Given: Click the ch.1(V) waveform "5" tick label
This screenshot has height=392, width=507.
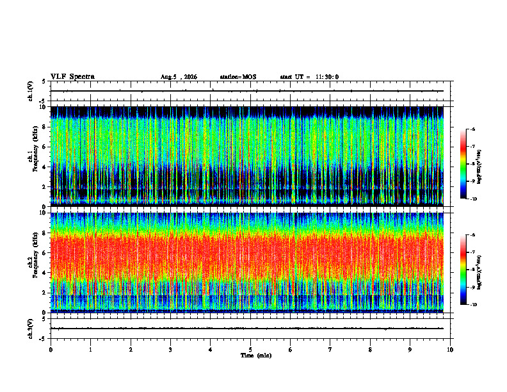Looking at the screenshot, I should click(x=44, y=81).
